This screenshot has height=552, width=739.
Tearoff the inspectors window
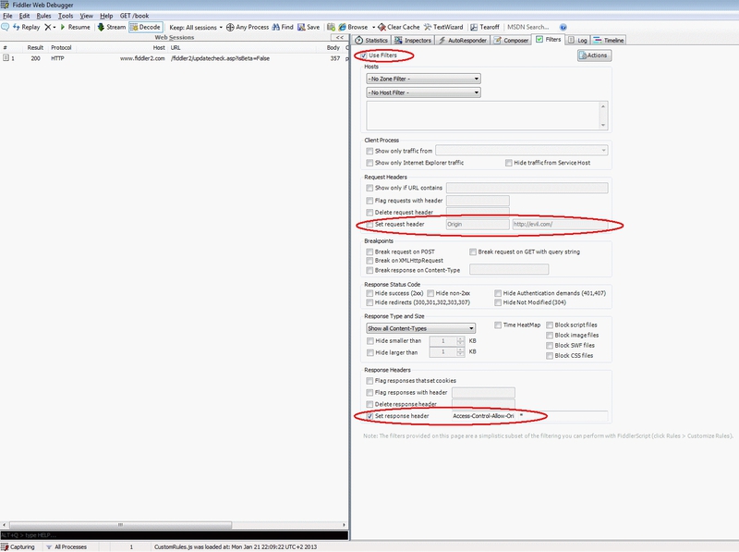tap(485, 28)
